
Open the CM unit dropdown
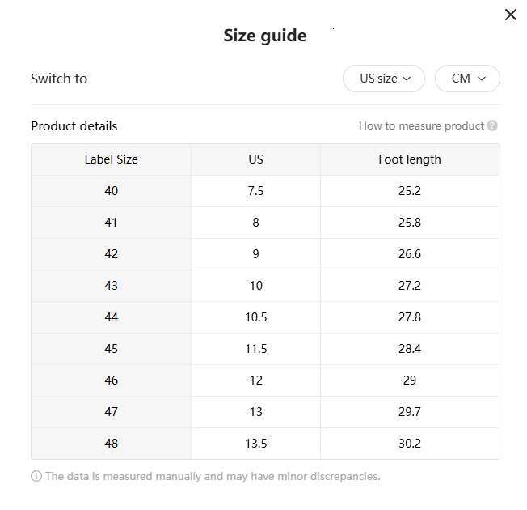(467, 79)
